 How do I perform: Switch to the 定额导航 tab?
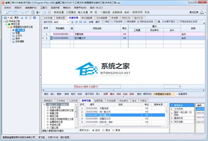coord(98,101)
